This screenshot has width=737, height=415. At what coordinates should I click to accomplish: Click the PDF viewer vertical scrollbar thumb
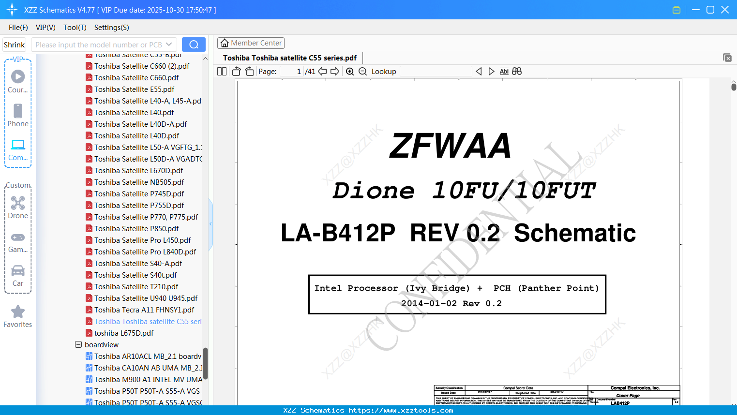coord(734,87)
